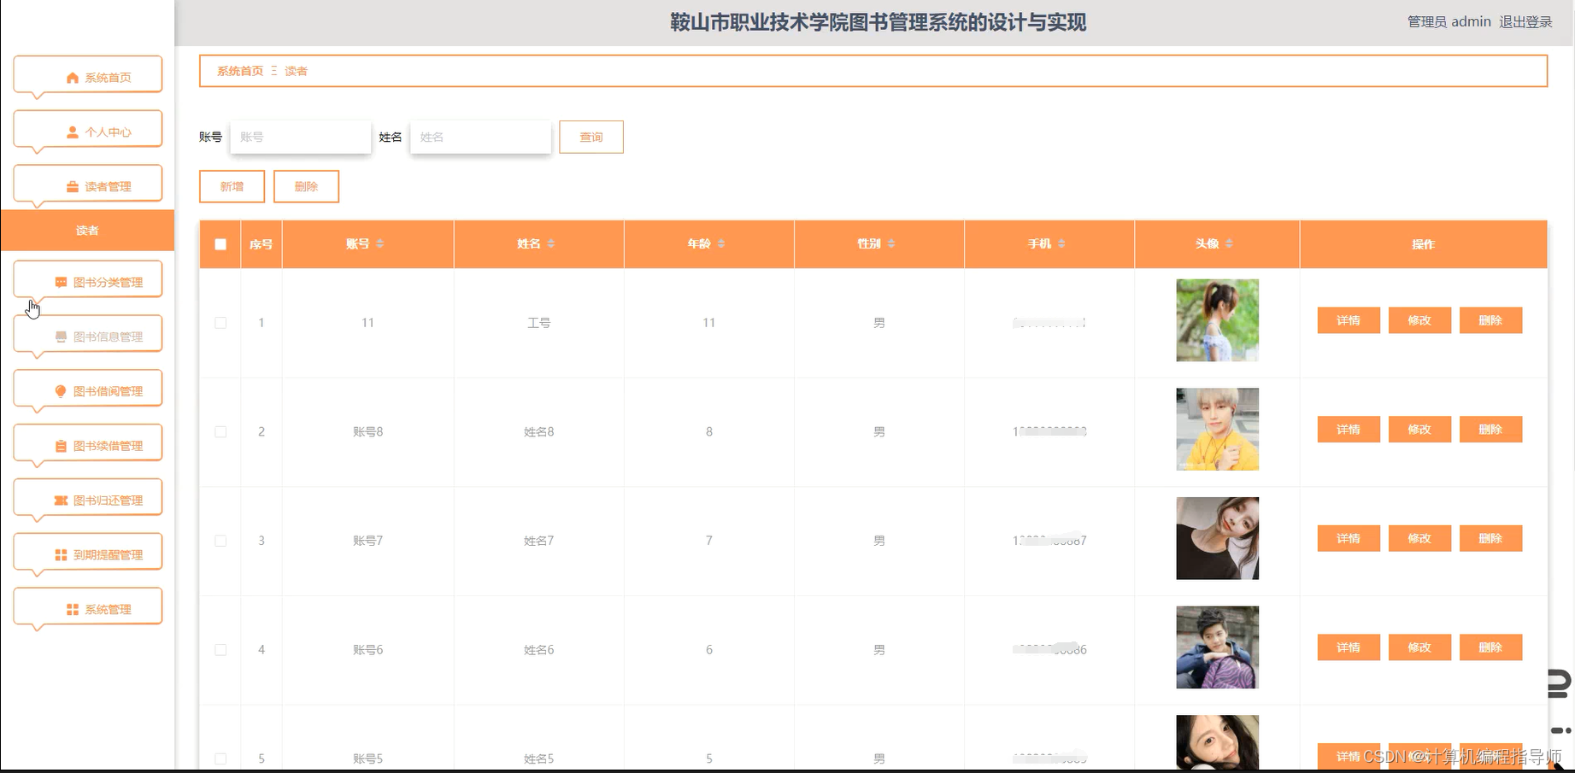Click avatar thumbnail in 账号8 row

1217,429
